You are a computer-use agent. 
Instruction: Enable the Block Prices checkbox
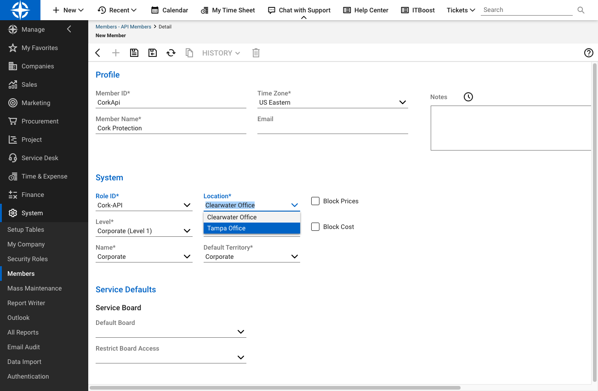pyautogui.click(x=315, y=201)
